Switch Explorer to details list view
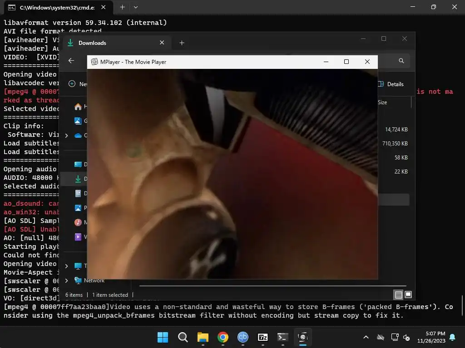This screenshot has width=465, height=348. click(x=398, y=295)
